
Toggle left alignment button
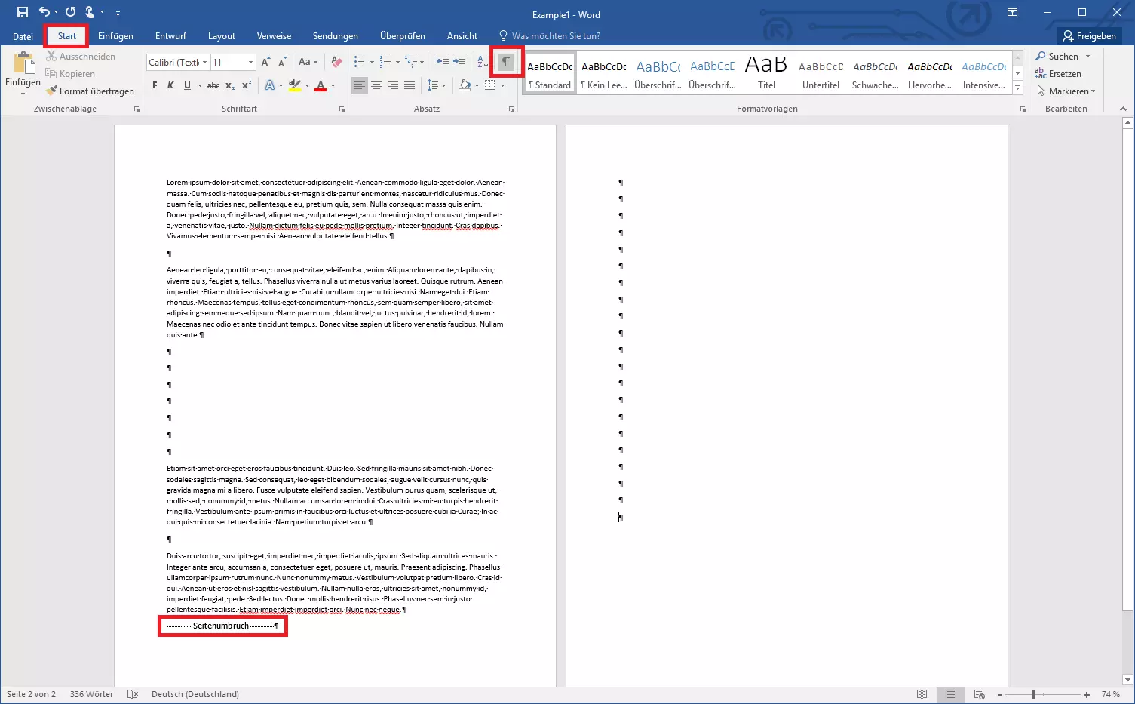359,85
